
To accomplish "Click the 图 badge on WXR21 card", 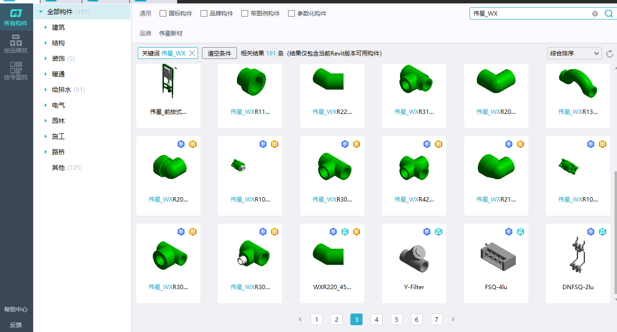I will click(x=521, y=144).
